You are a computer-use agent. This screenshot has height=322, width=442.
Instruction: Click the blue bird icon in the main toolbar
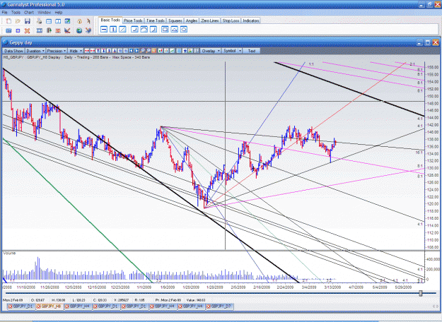coord(88,30)
